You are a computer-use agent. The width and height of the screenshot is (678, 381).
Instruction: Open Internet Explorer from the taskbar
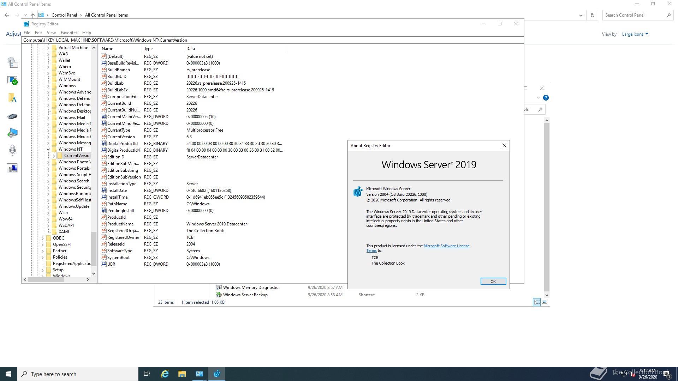165,374
